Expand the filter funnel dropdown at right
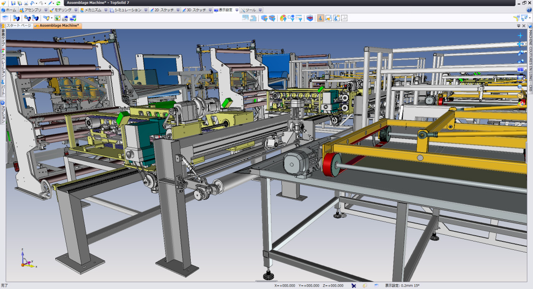Viewport: 533px width, 289px height. [530, 18]
